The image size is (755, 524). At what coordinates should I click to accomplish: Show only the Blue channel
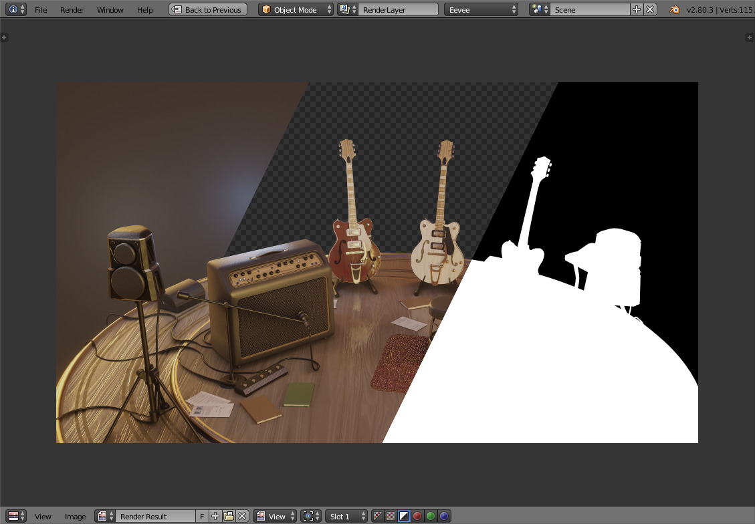(444, 516)
